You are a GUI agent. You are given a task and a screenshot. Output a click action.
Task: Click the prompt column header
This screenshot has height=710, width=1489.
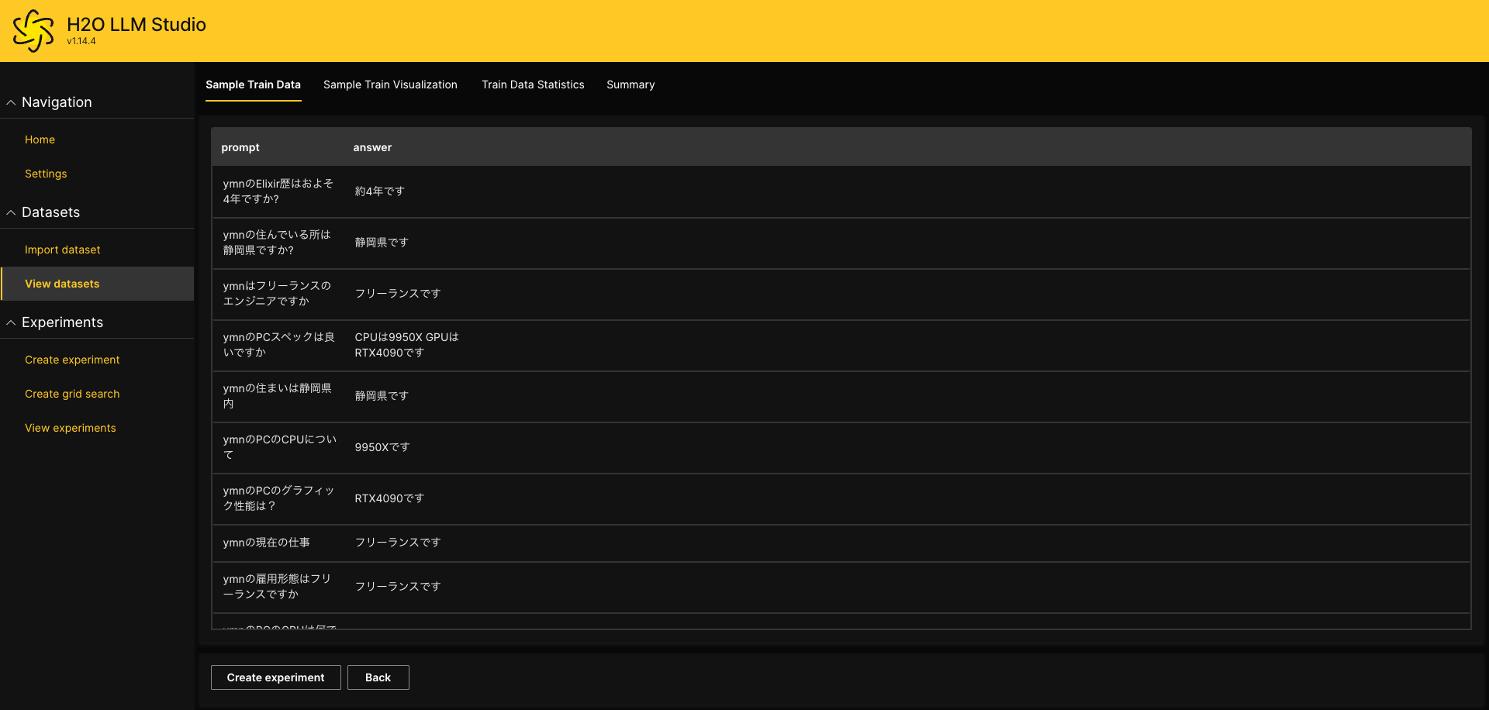point(240,147)
